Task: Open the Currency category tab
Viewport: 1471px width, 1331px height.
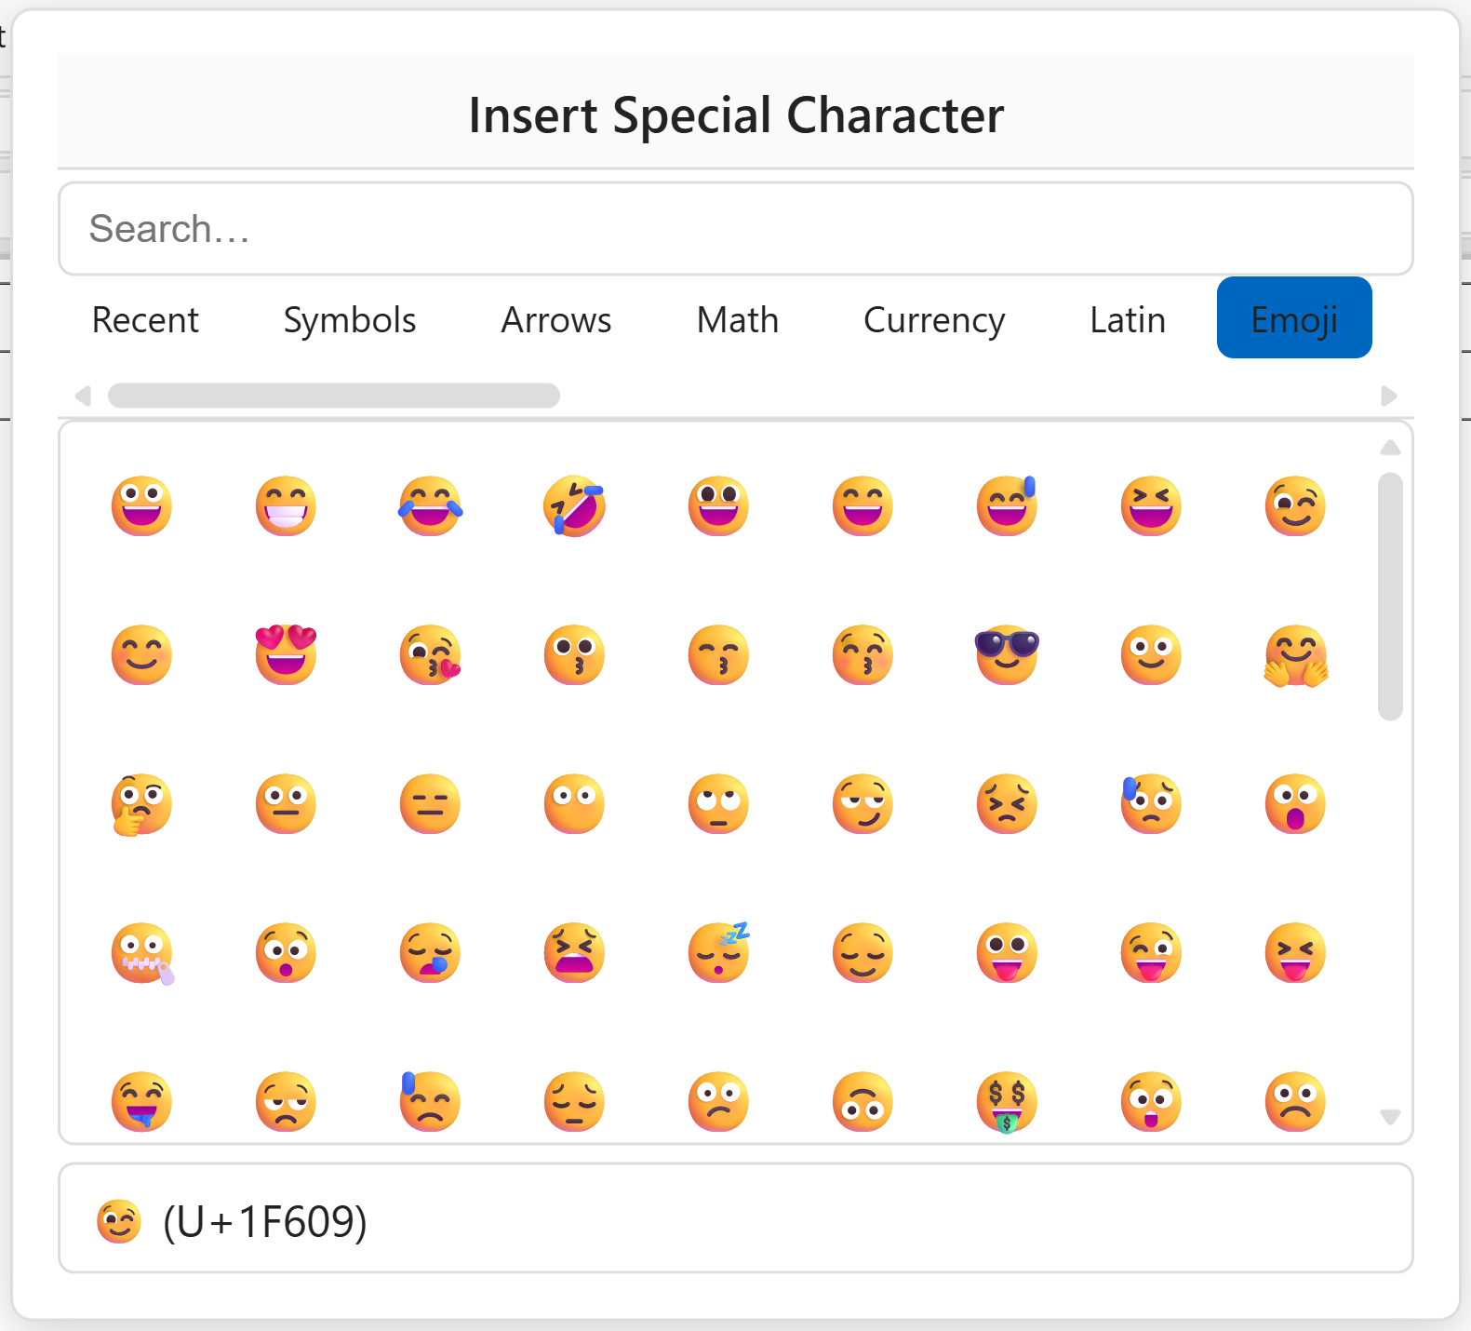Action: click(934, 319)
